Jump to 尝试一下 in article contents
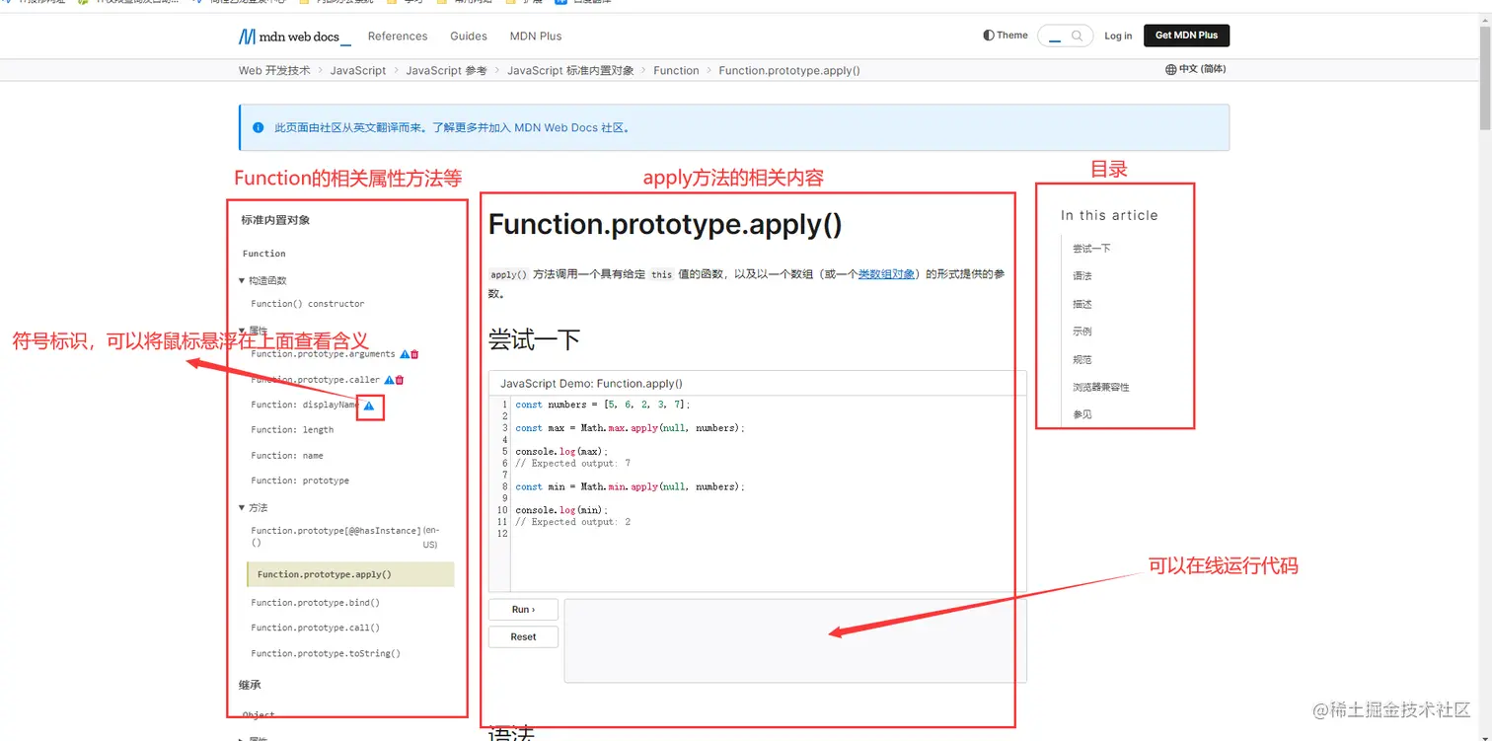Screen dimensions: 1492x741 coord(1091,249)
